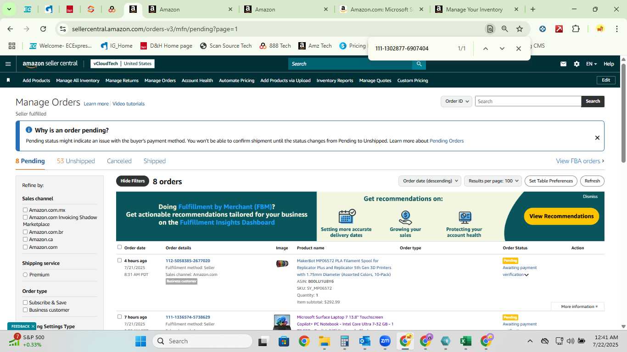The width and height of the screenshot is (627, 352).
Task: Open the mail messages icon
Action: click(563, 64)
